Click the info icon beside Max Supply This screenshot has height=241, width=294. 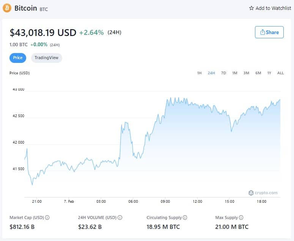coord(241,218)
